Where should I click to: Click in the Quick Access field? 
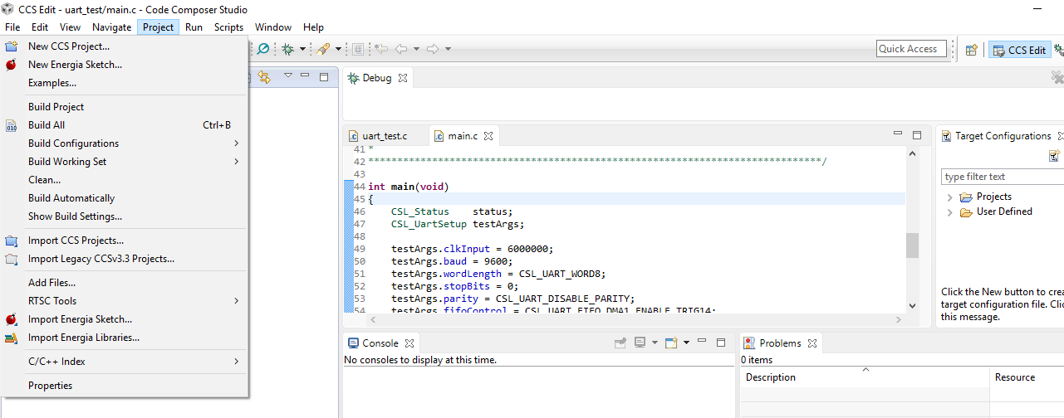[912, 49]
